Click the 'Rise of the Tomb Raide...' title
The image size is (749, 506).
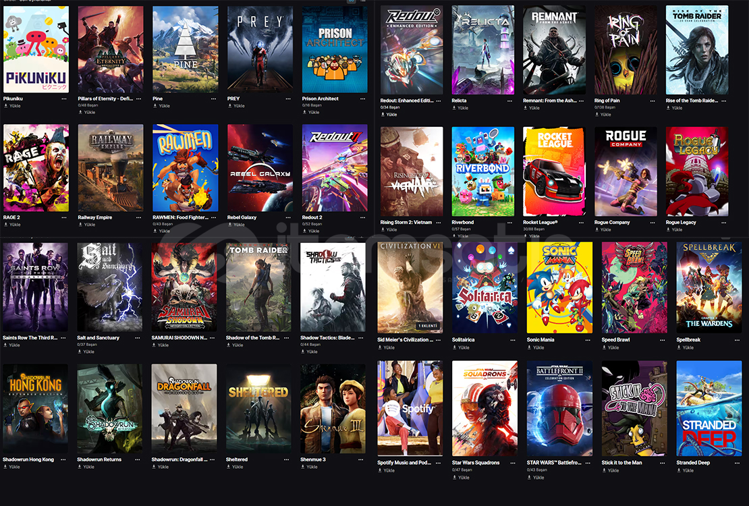pyautogui.click(x=692, y=101)
